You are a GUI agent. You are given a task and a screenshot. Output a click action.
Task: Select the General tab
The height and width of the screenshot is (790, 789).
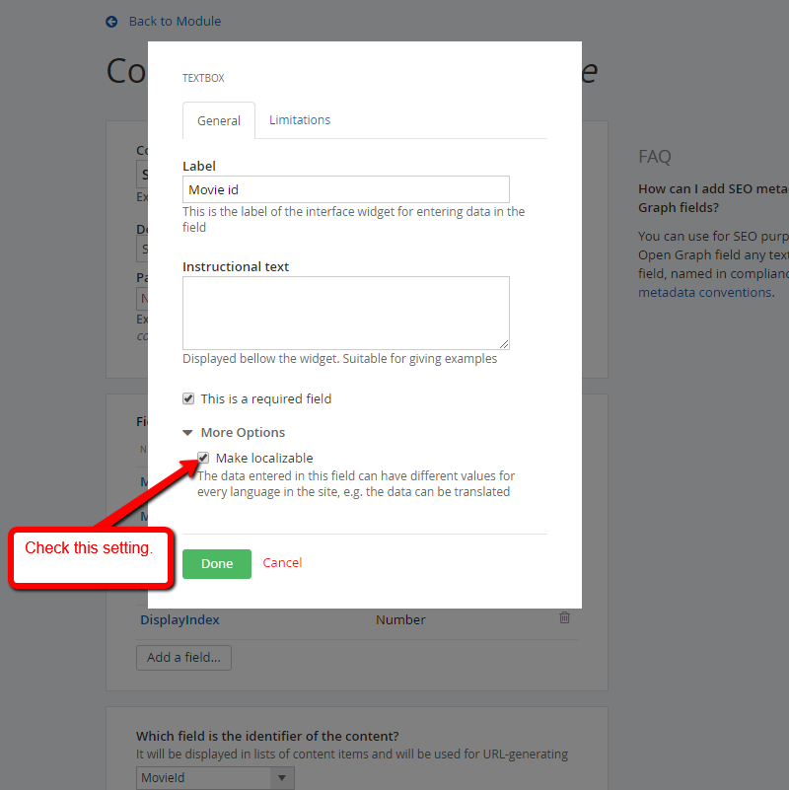[219, 120]
